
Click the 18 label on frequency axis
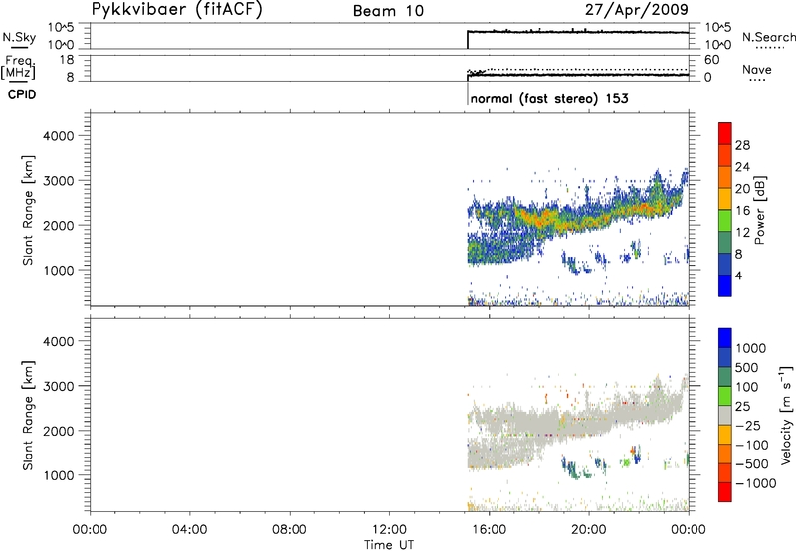[66, 60]
